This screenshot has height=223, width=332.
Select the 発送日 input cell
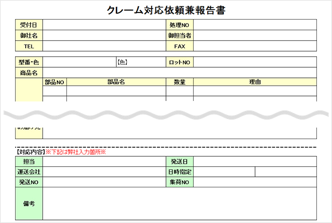coord(255,161)
